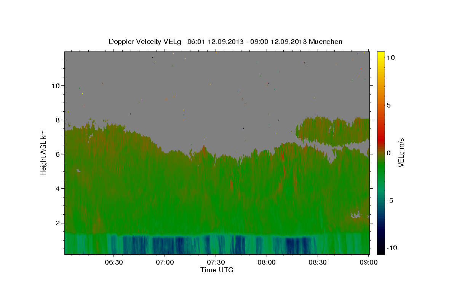Viewport: 457px width, 305px height.
Task: Click the 'Time UTC' axis label
Action: (217, 270)
